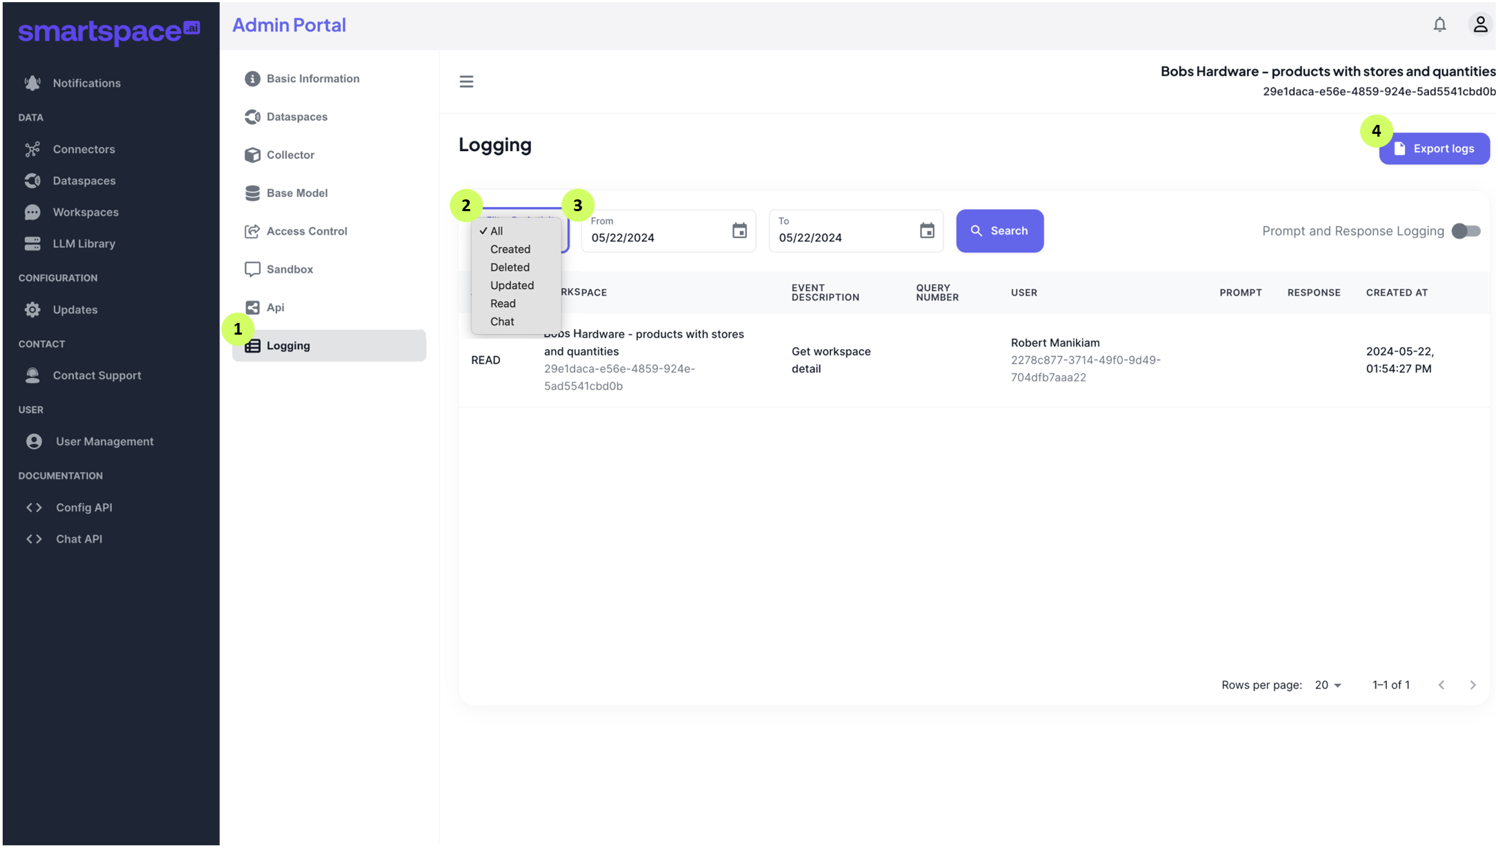Click the Export logs button
This screenshot has height=848, width=1498.
pyautogui.click(x=1433, y=148)
